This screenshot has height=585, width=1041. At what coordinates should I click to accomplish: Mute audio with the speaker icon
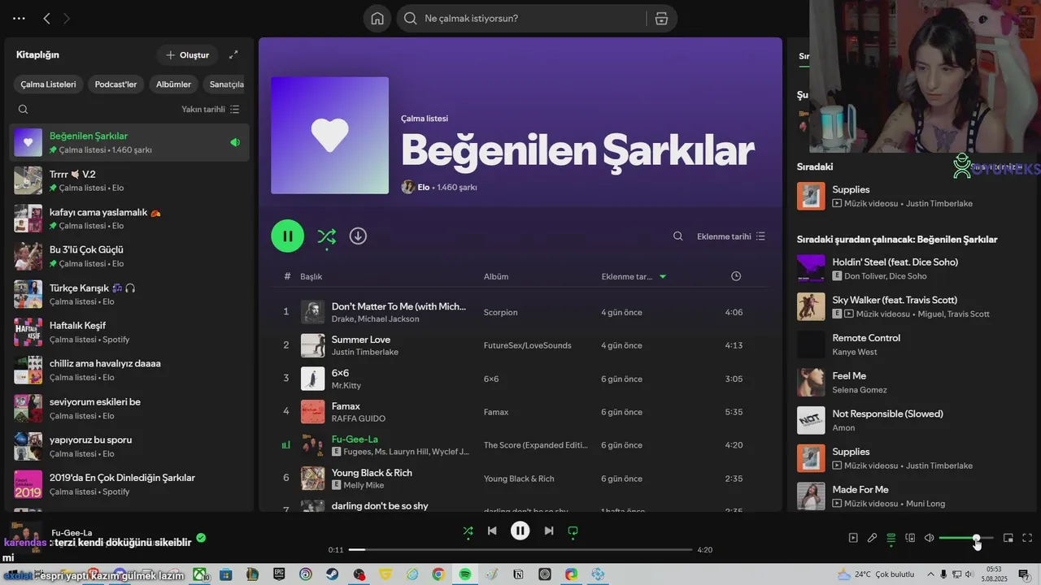pyautogui.click(x=929, y=538)
